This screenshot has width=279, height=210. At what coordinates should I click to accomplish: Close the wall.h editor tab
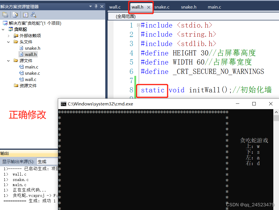[x=149, y=7]
